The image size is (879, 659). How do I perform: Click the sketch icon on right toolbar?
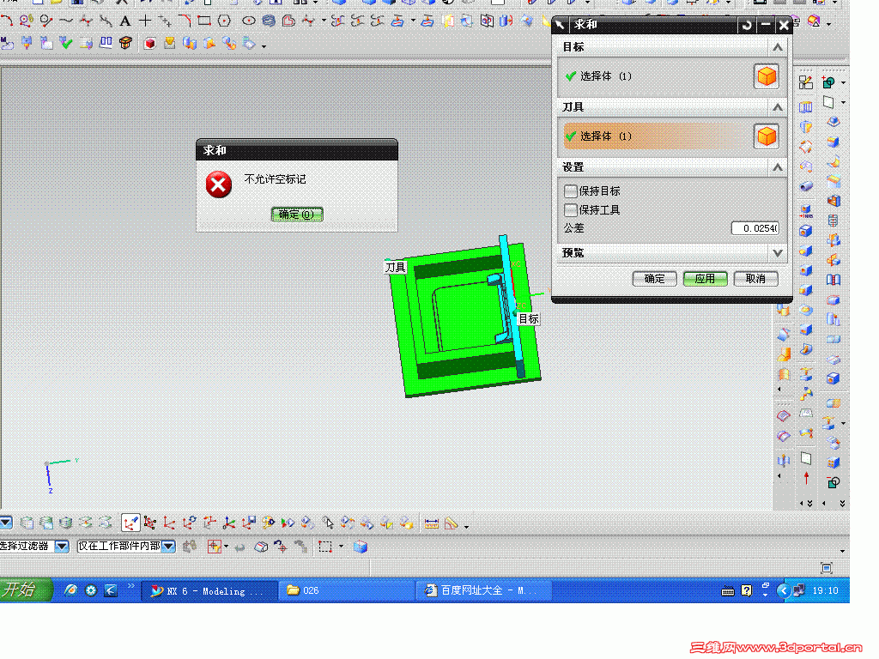(x=805, y=83)
